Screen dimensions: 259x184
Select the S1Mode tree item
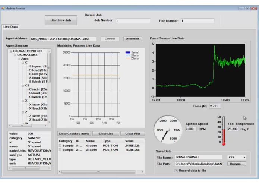(38, 82)
